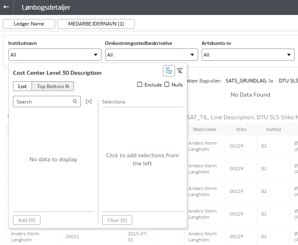Switch to the Top Bottom N tab

point(53,86)
